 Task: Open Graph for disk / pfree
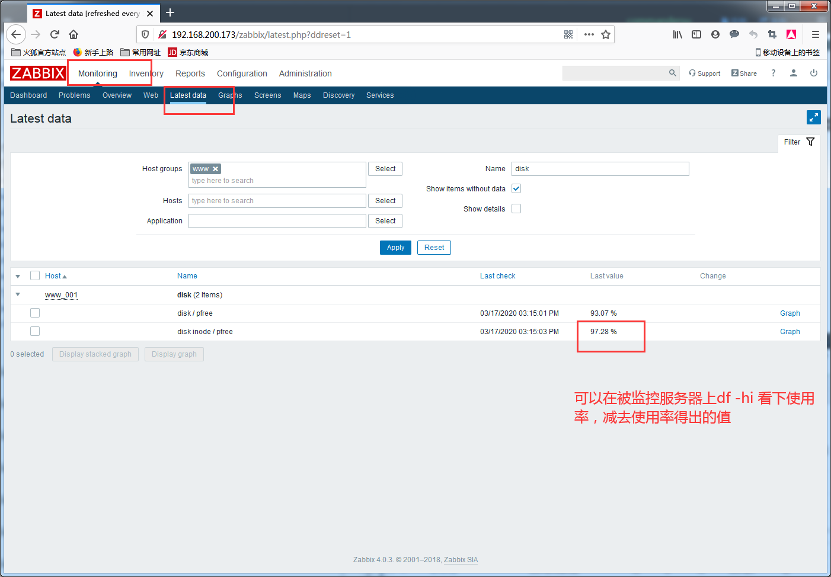790,313
